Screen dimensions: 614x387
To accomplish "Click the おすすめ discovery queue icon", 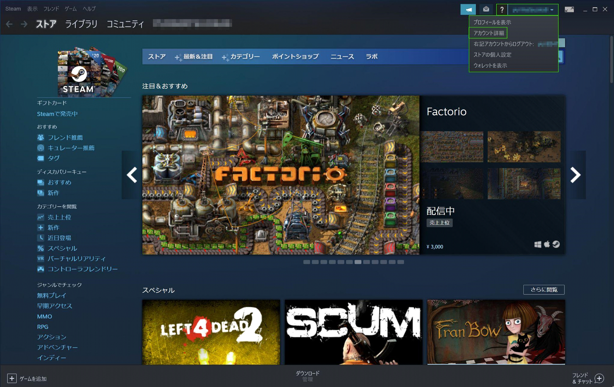I will tap(41, 182).
